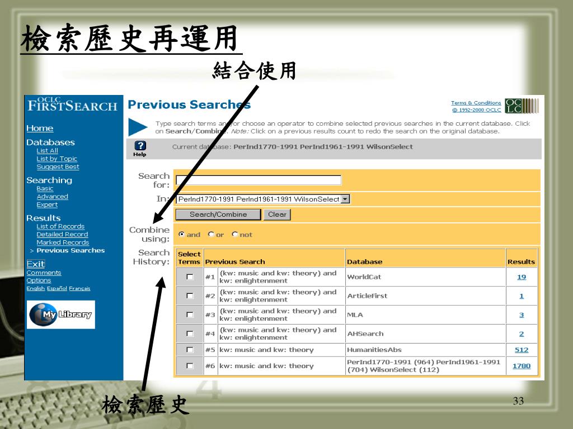Check the select box for search #6
The height and width of the screenshot is (429, 573).
(190, 366)
